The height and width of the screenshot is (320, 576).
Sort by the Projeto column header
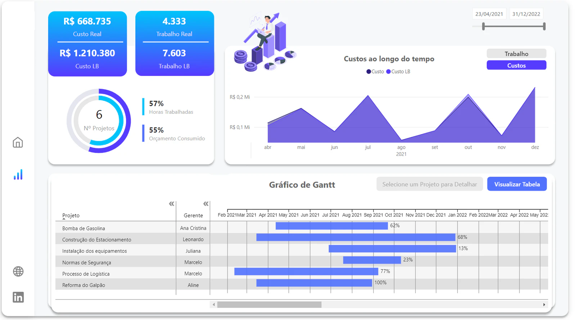click(71, 215)
